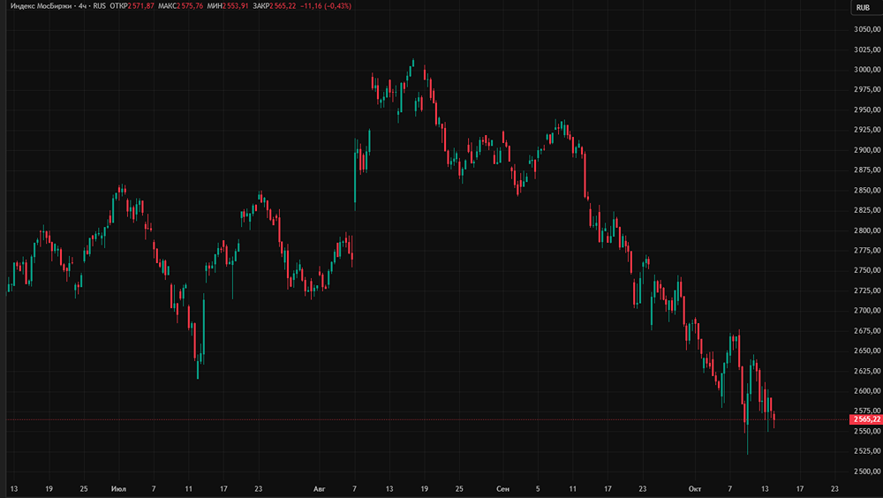
Task: Click the Окт month label on time axis
Action: coord(695,489)
